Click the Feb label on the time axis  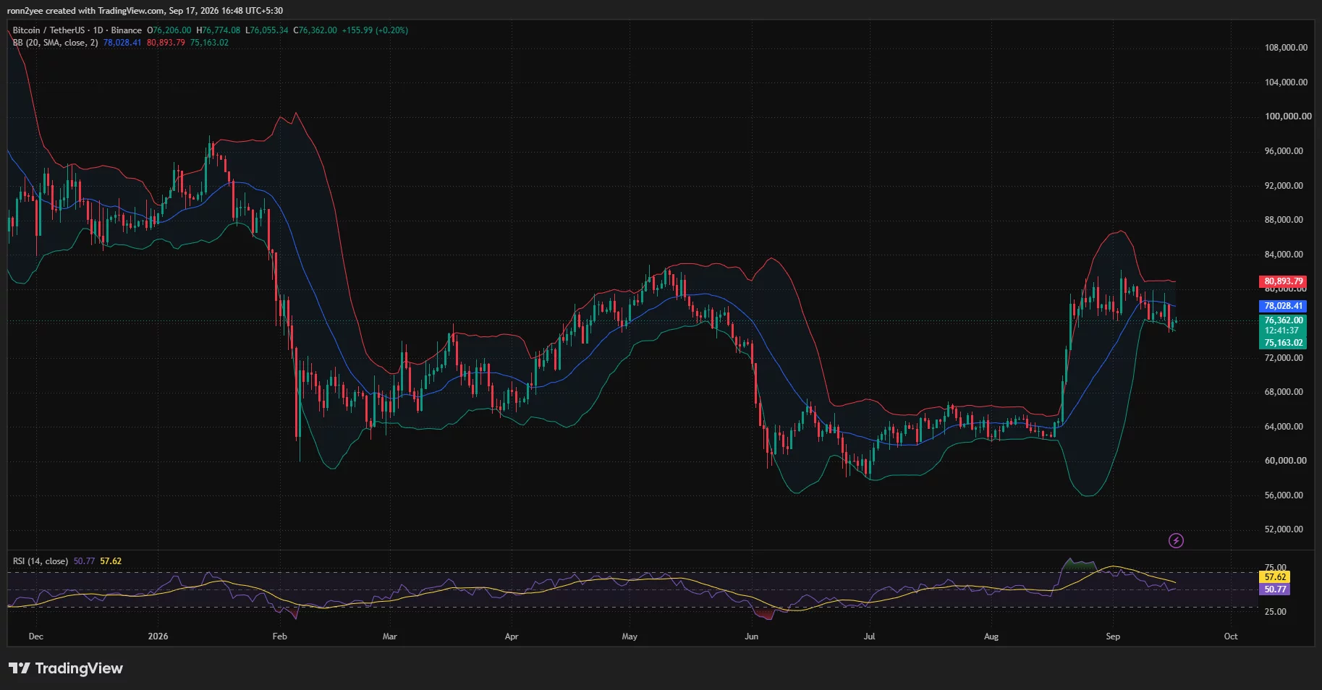279,636
